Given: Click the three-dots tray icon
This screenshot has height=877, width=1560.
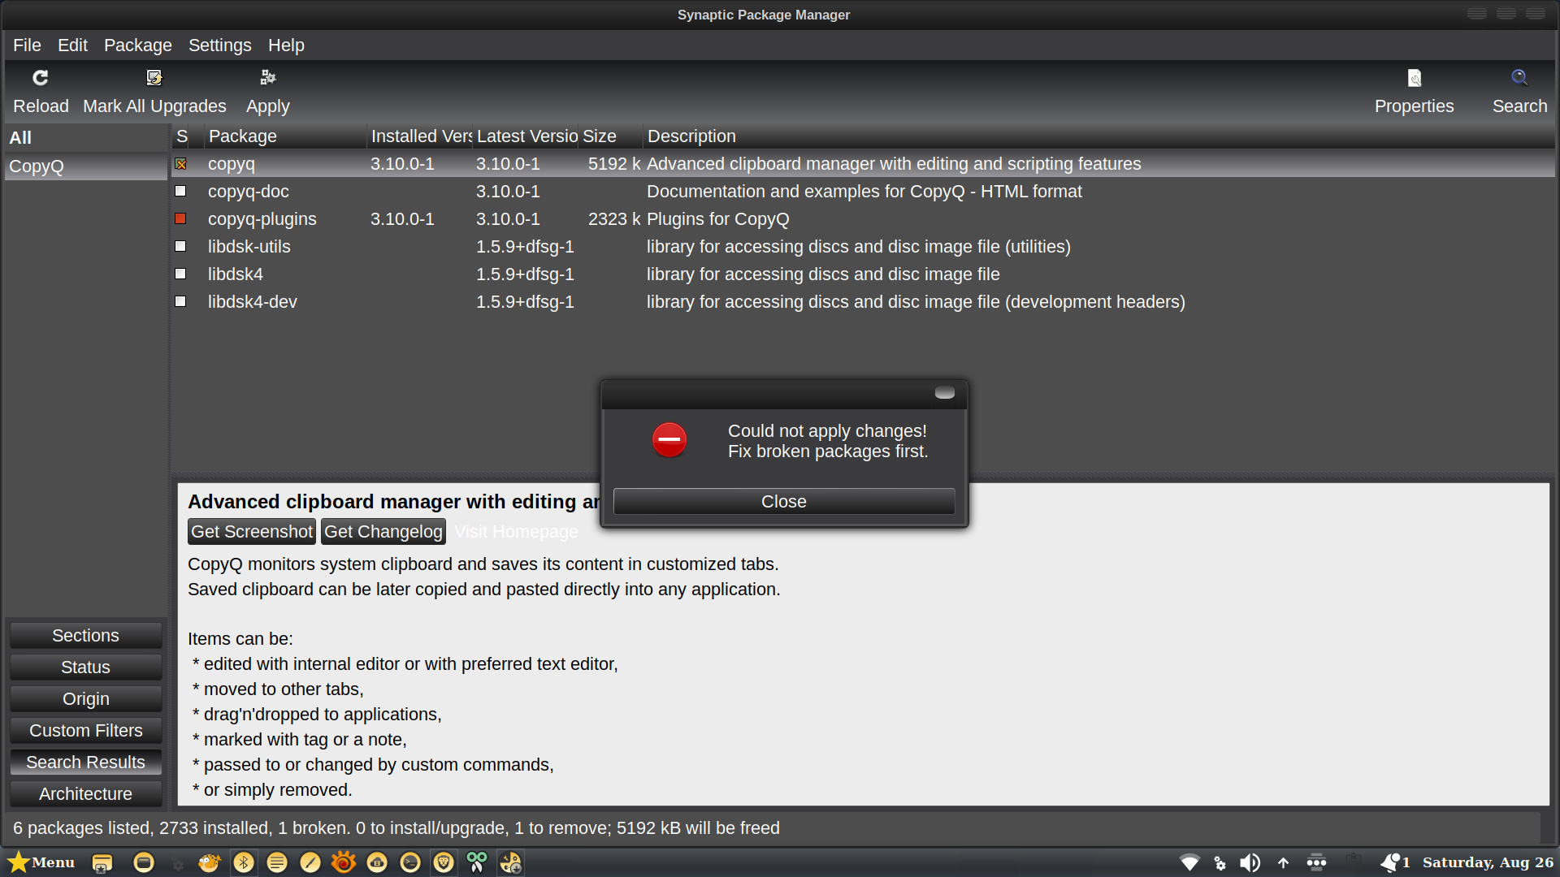Looking at the screenshot, I should pos(1316,862).
